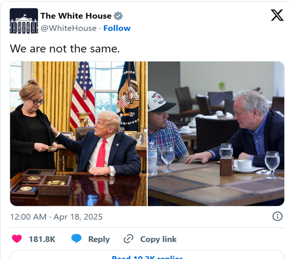Open the X logo link

click(x=277, y=15)
